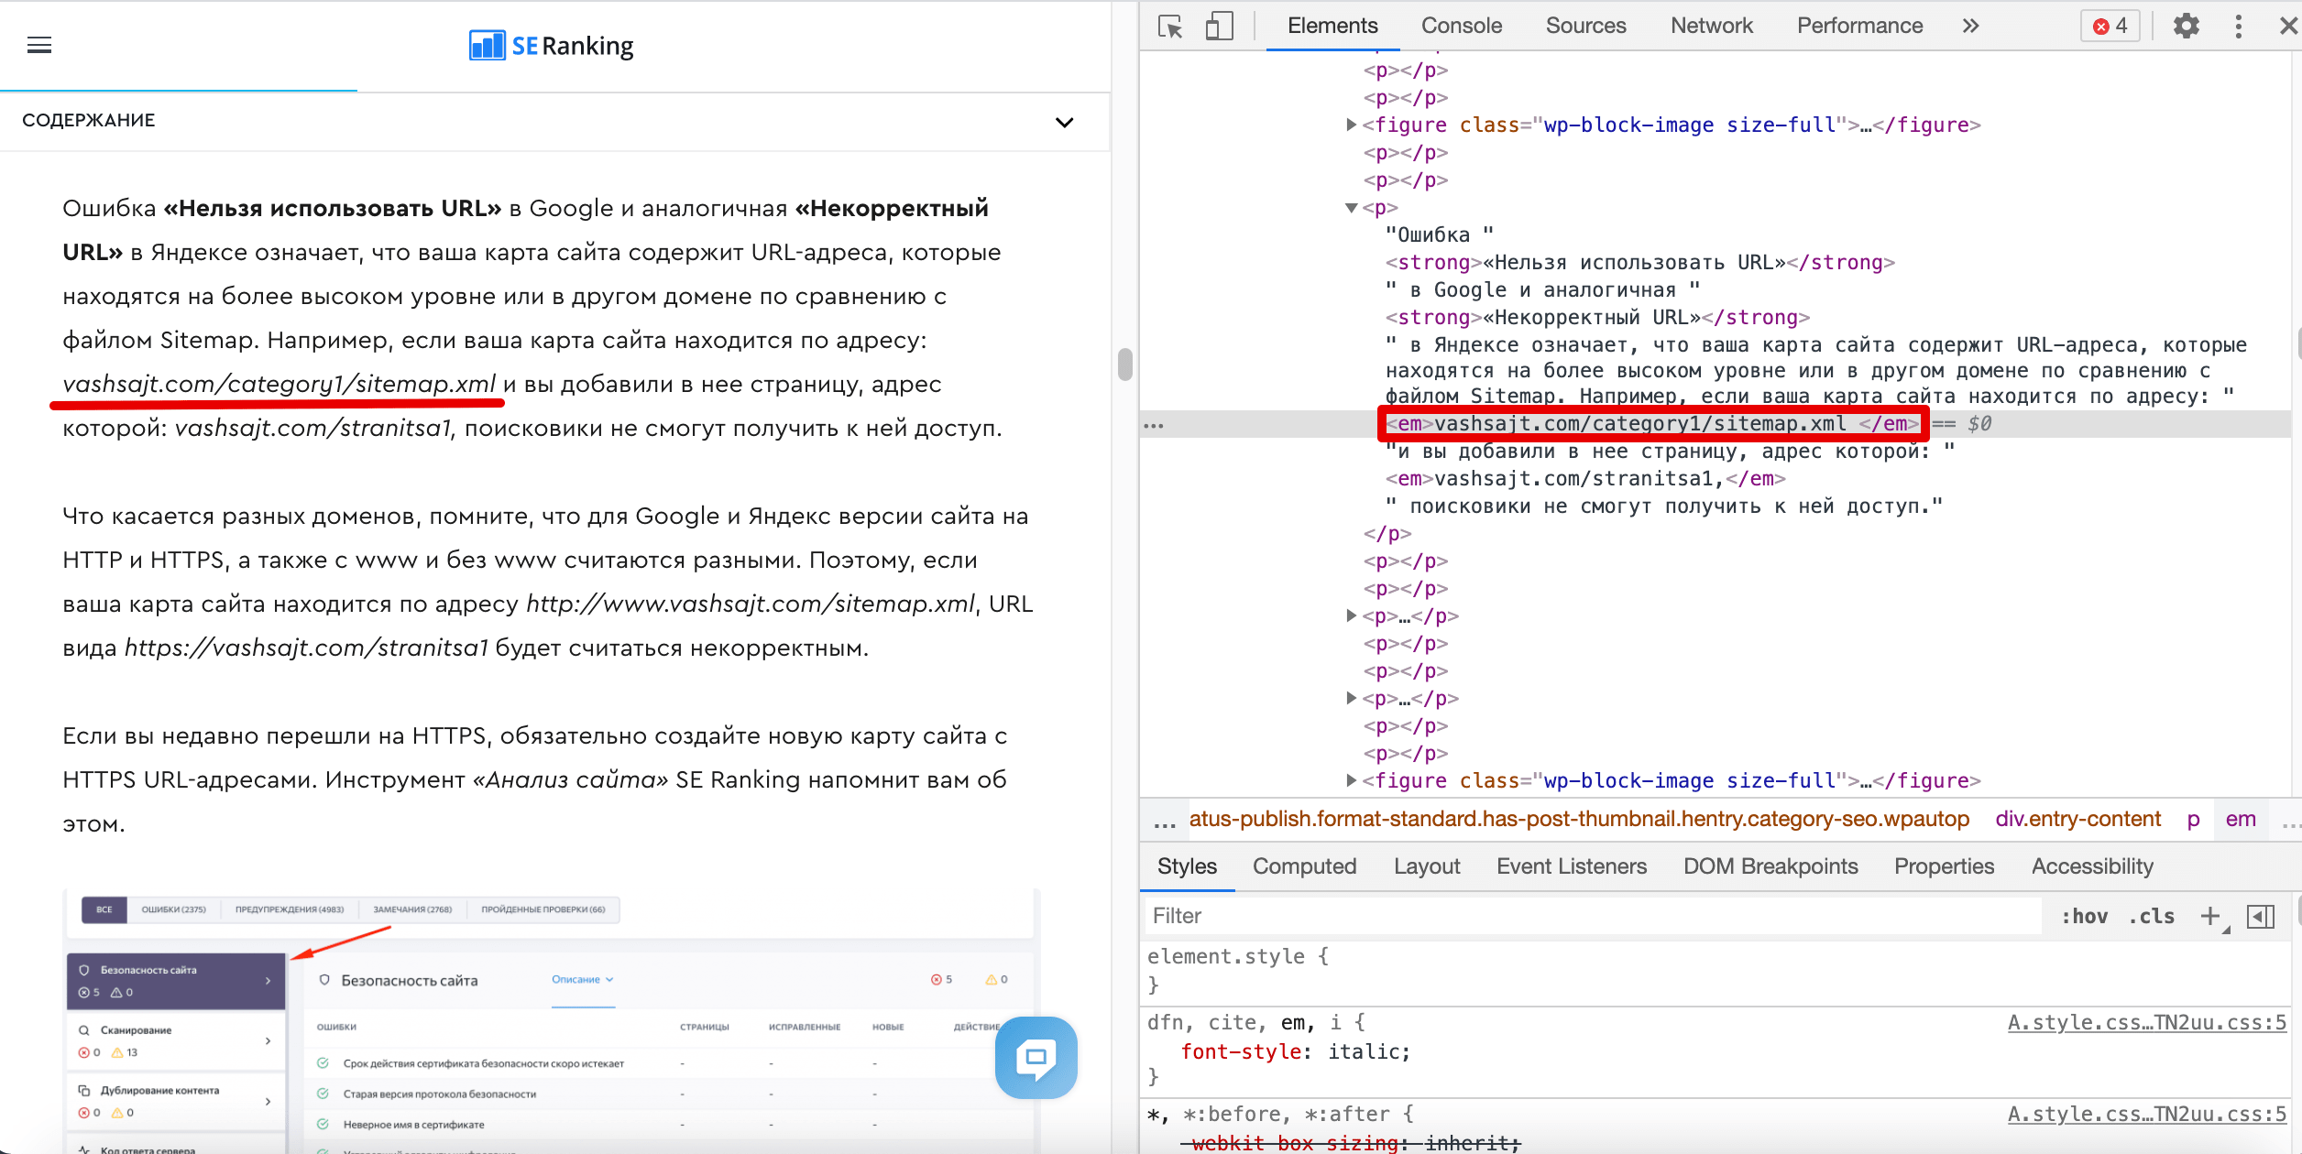Screen dimensions: 2302x1154
Task: Expand the second collapsed p… node
Action: click(x=1351, y=698)
